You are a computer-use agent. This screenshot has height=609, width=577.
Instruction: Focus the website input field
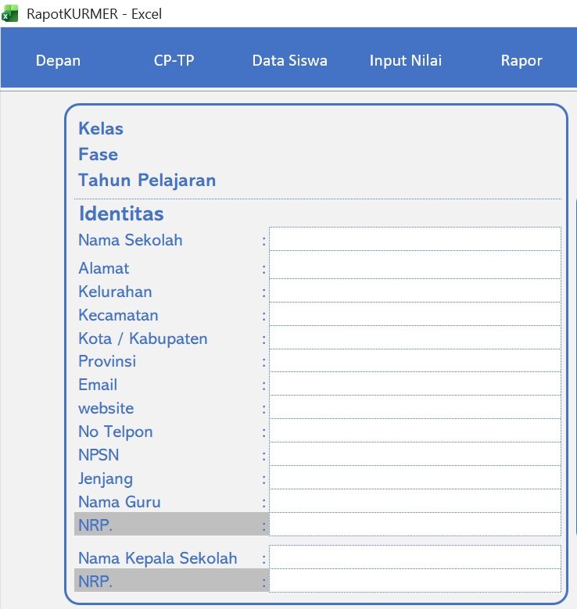tap(414, 407)
